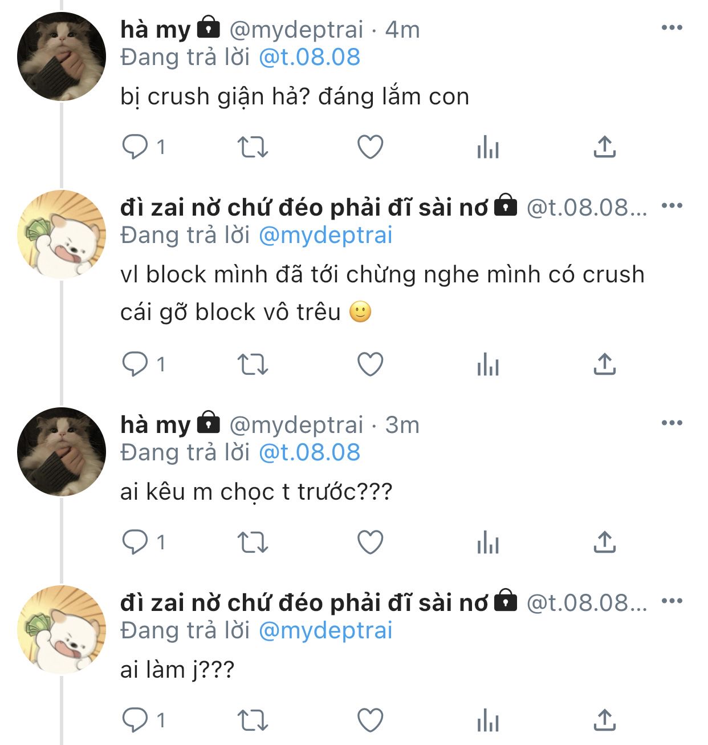The image size is (708, 745).
Task: Open more options on the 'ai làm j???' tweet
Action: (x=672, y=601)
